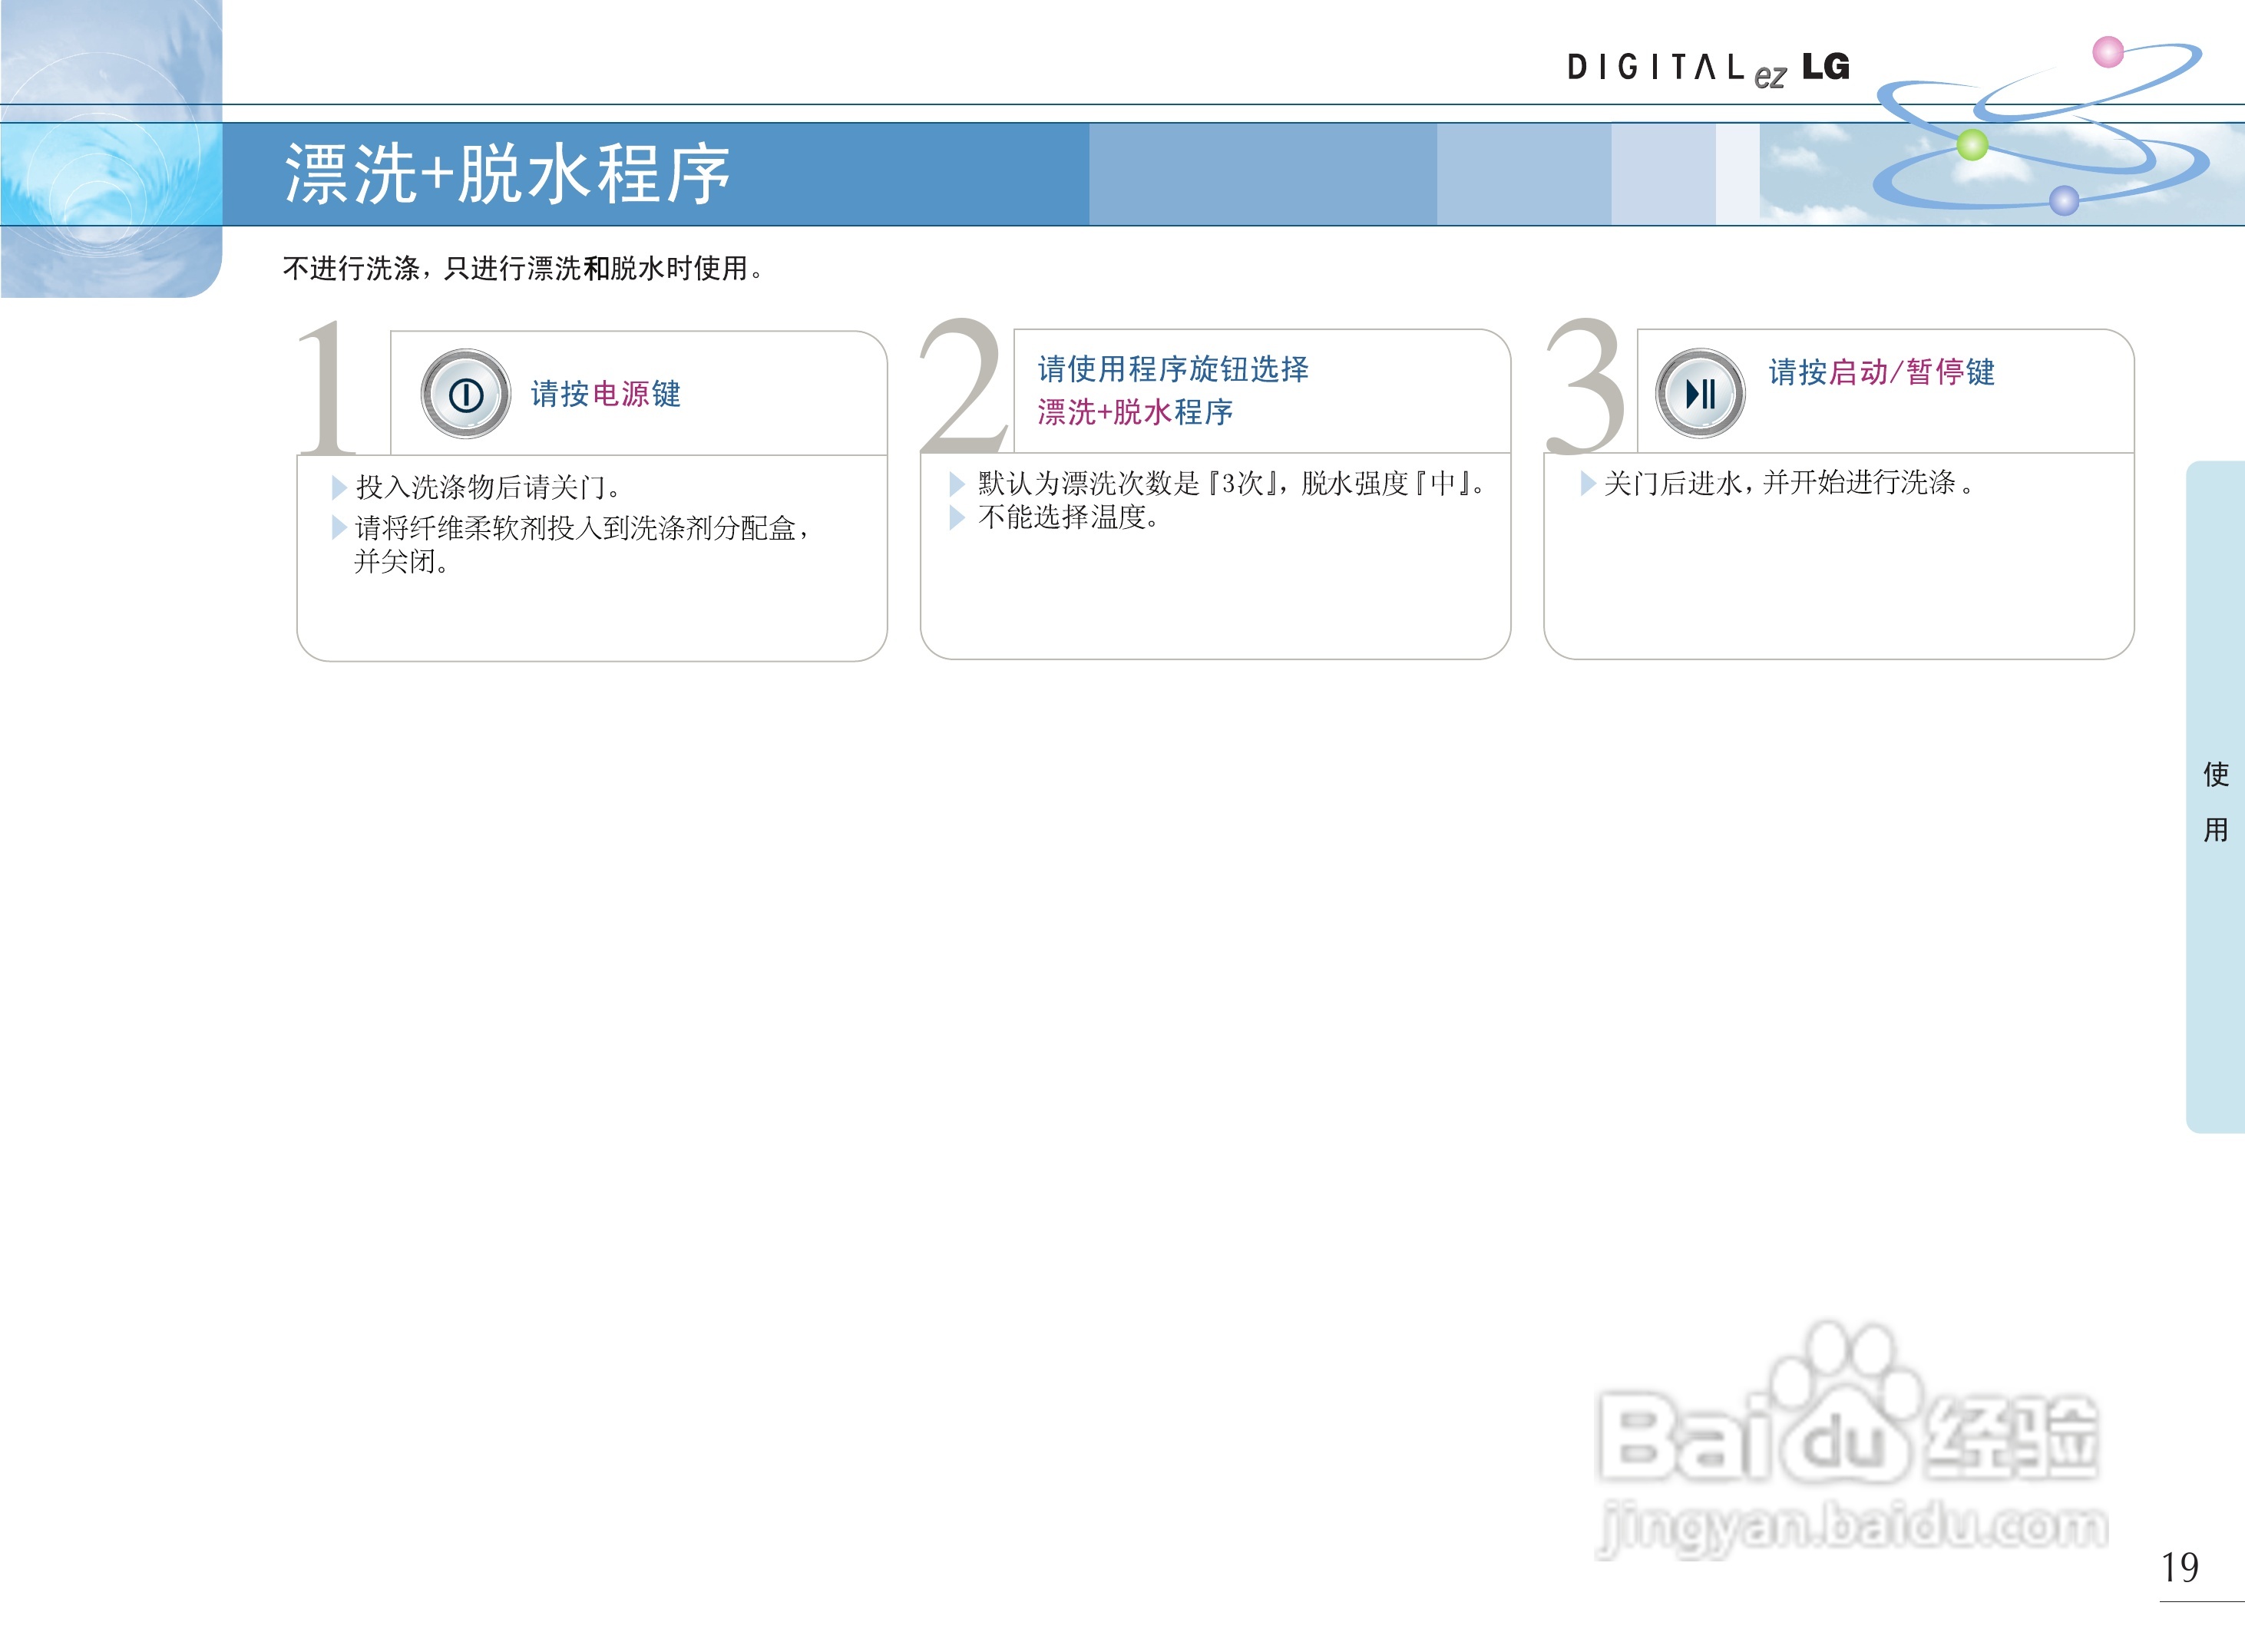Viewport: 2245px width, 1652px height.
Task: Click triangle bullet before 投入洗涤物后请关门
Action: tap(338, 487)
